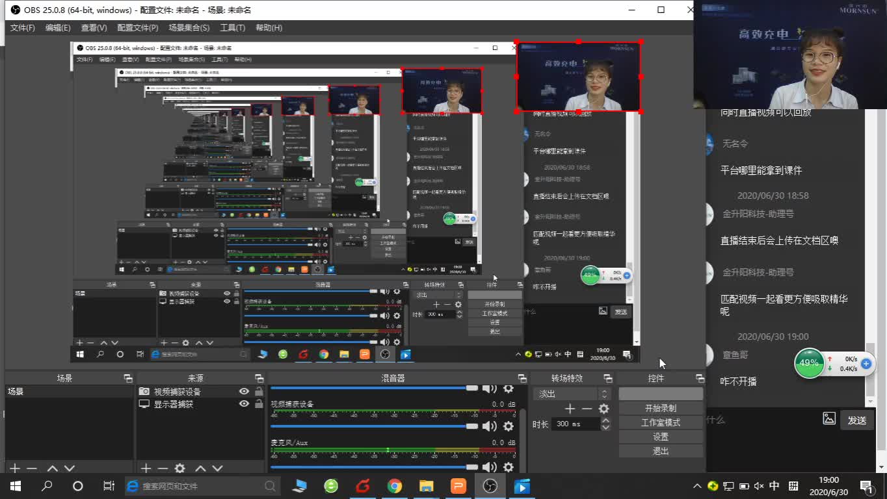
Task: Click the green 49% floating ball
Action: coord(809,363)
